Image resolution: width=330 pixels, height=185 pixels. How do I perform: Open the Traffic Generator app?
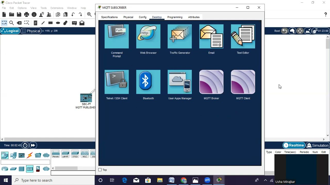pos(180,36)
